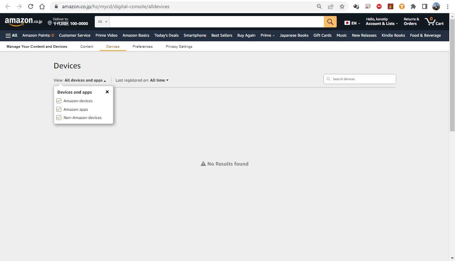
Task: Open the EN language selector
Action: tap(352, 23)
